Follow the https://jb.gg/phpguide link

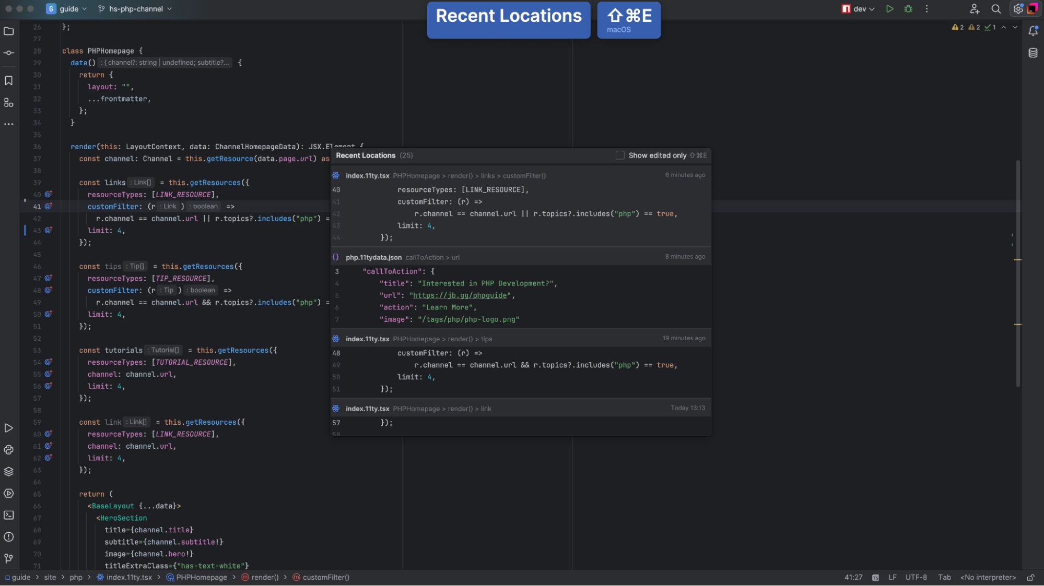coord(460,295)
